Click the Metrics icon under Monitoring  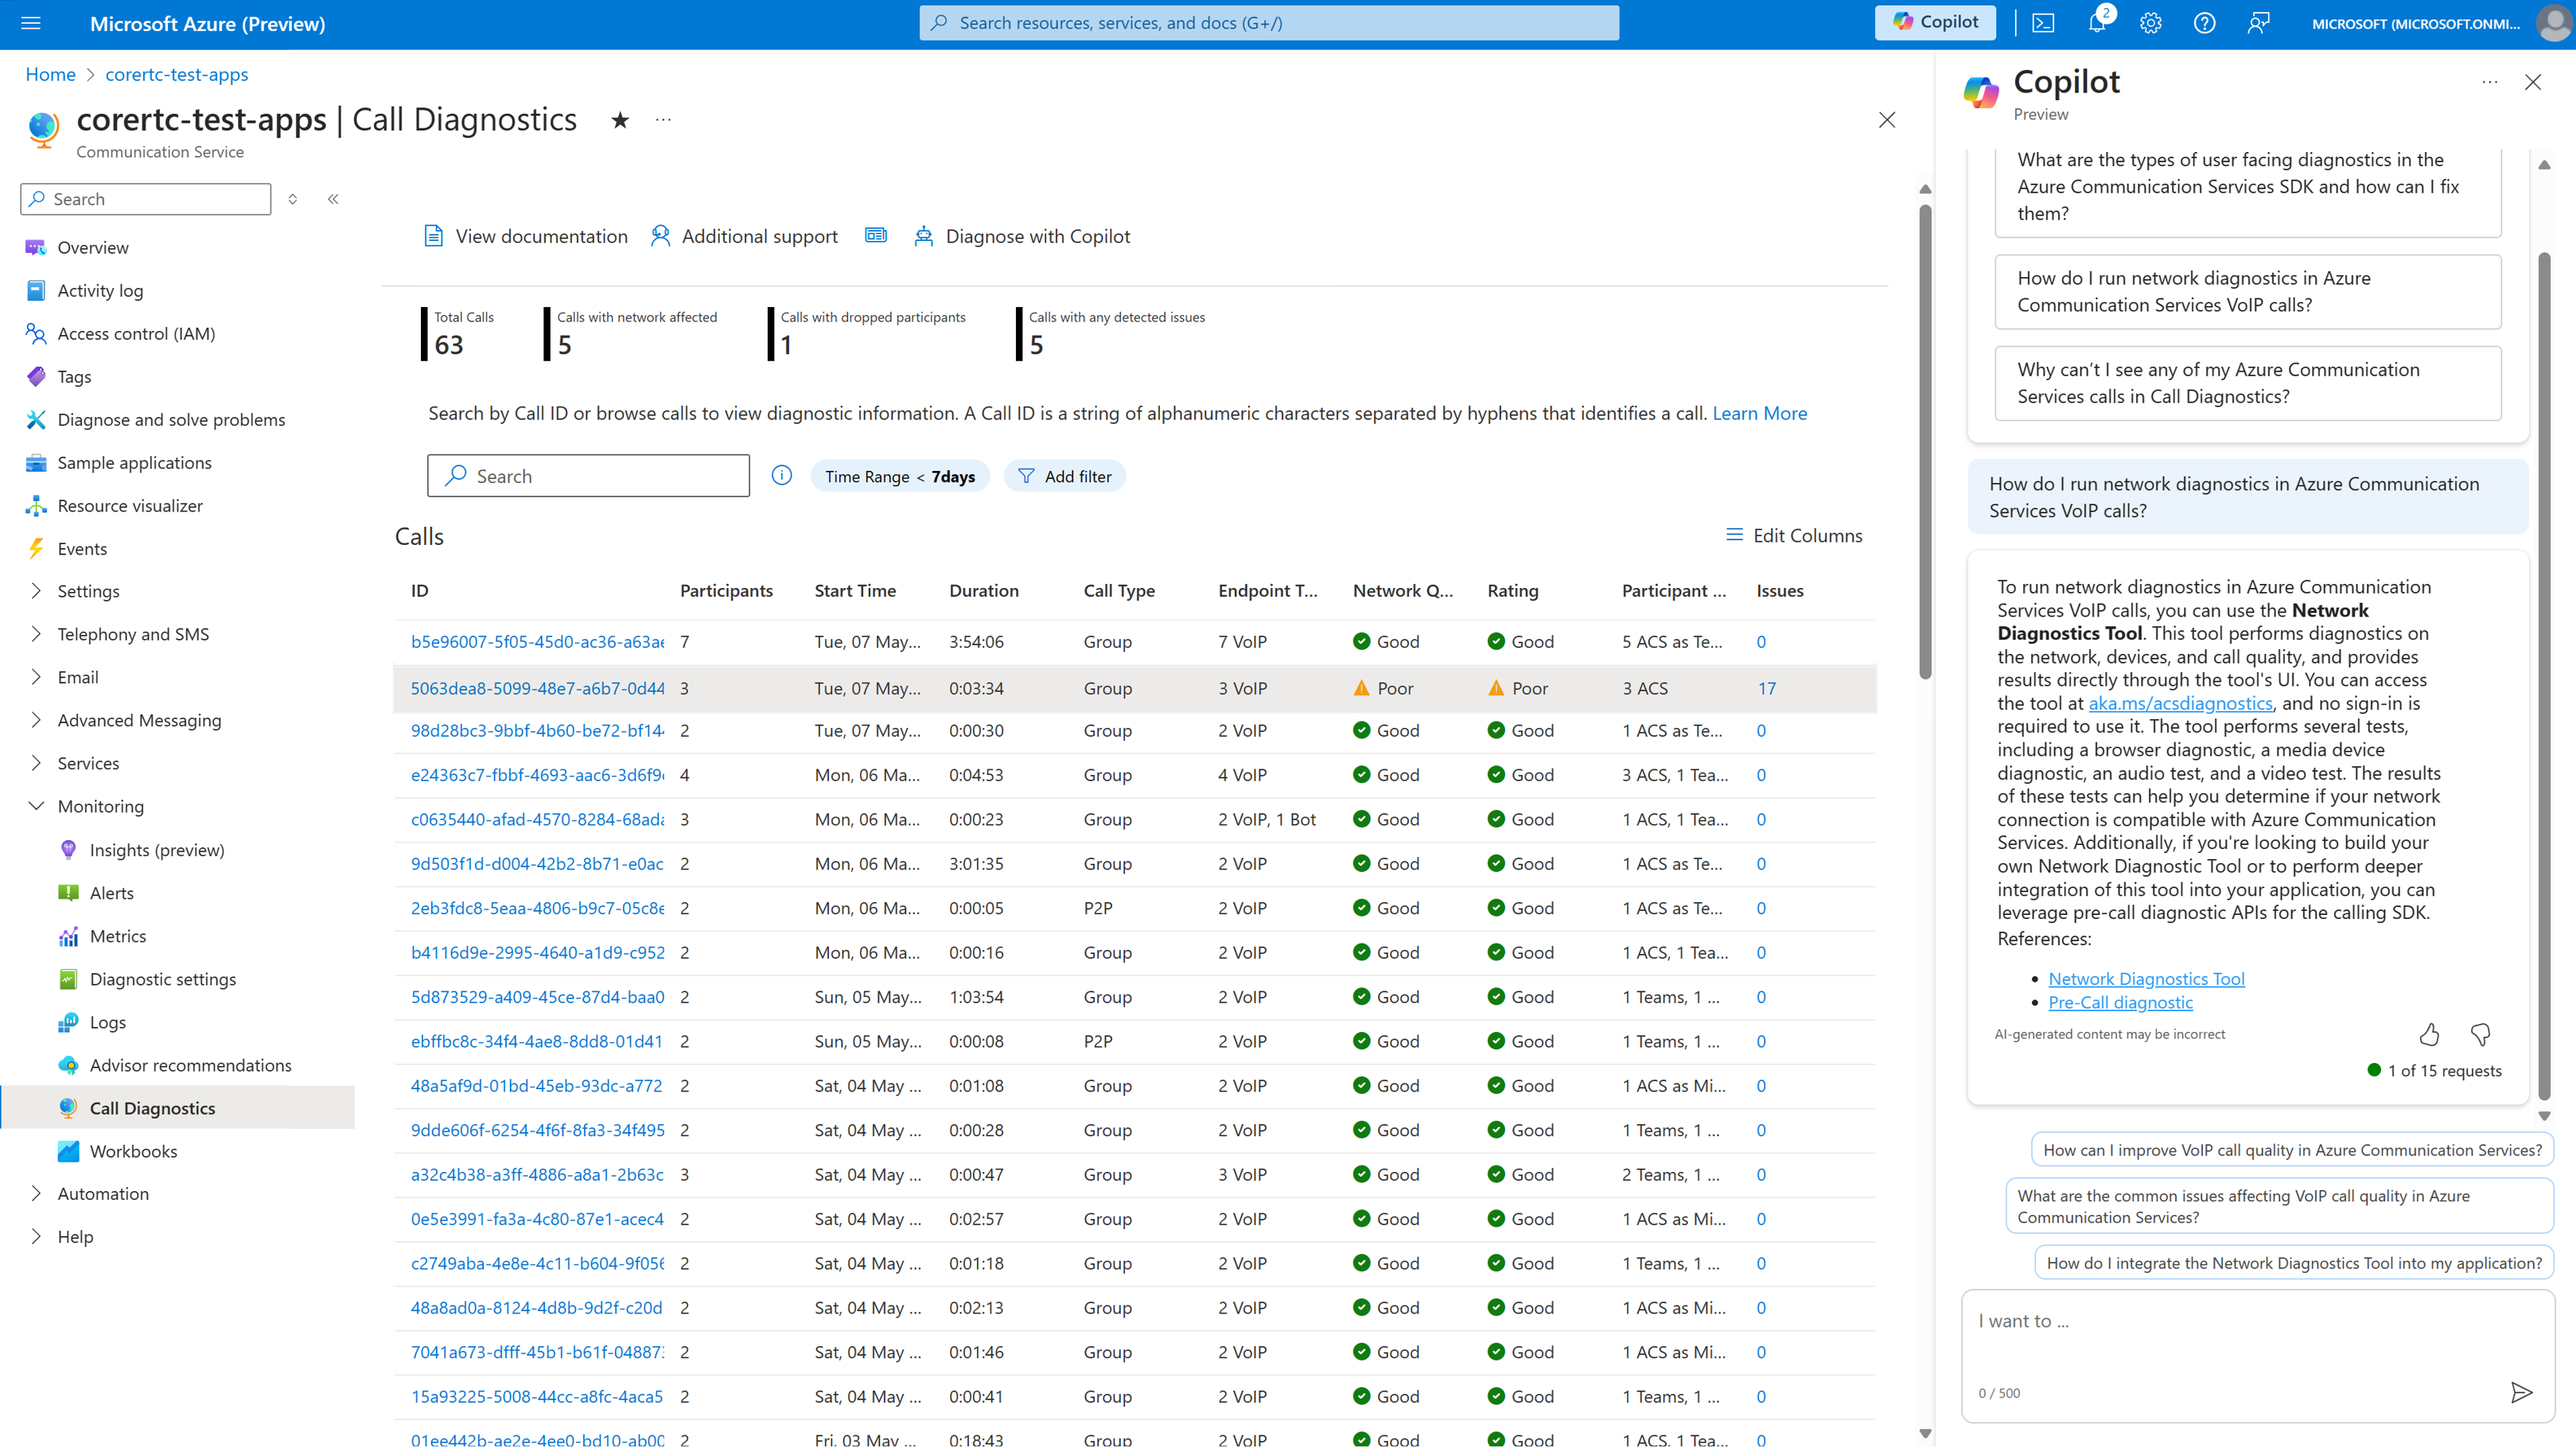pyautogui.click(x=65, y=935)
